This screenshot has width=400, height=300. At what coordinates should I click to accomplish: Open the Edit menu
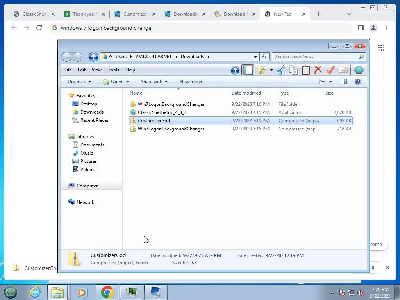point(82,70)
